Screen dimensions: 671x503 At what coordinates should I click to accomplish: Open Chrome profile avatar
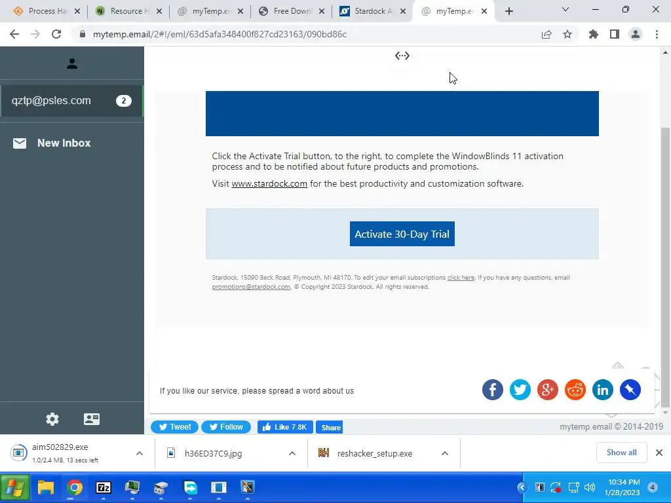[636, 34]
